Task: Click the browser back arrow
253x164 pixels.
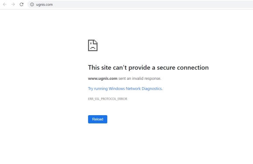Action: pos(5,4)
